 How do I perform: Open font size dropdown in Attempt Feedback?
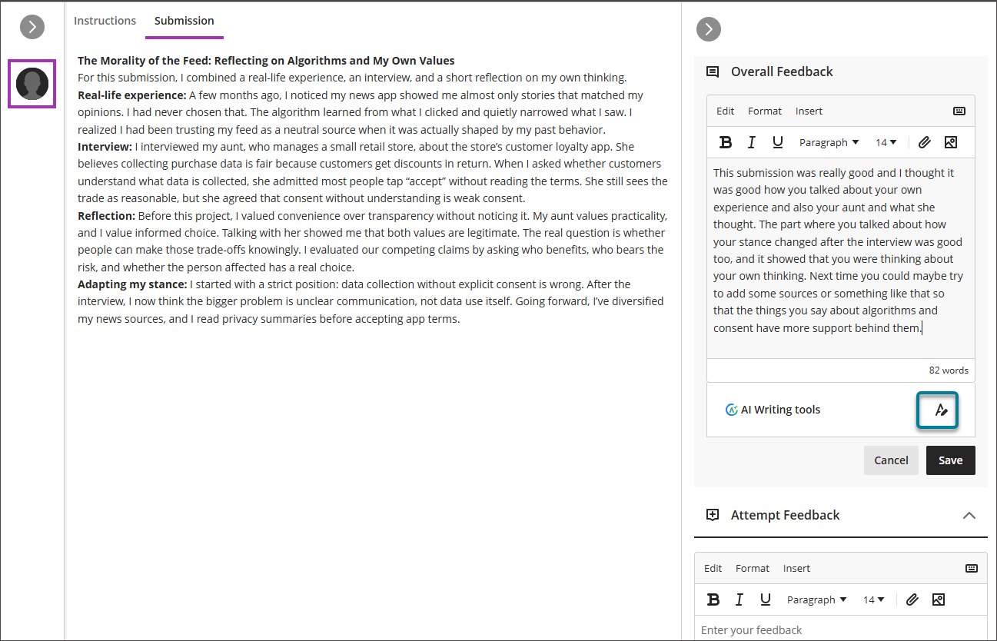tap(874, 599)
